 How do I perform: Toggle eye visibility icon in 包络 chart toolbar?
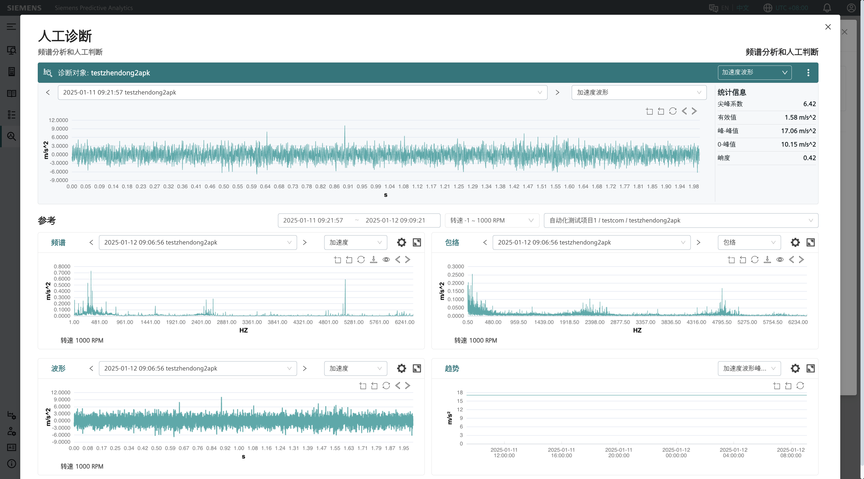(780, 260)
